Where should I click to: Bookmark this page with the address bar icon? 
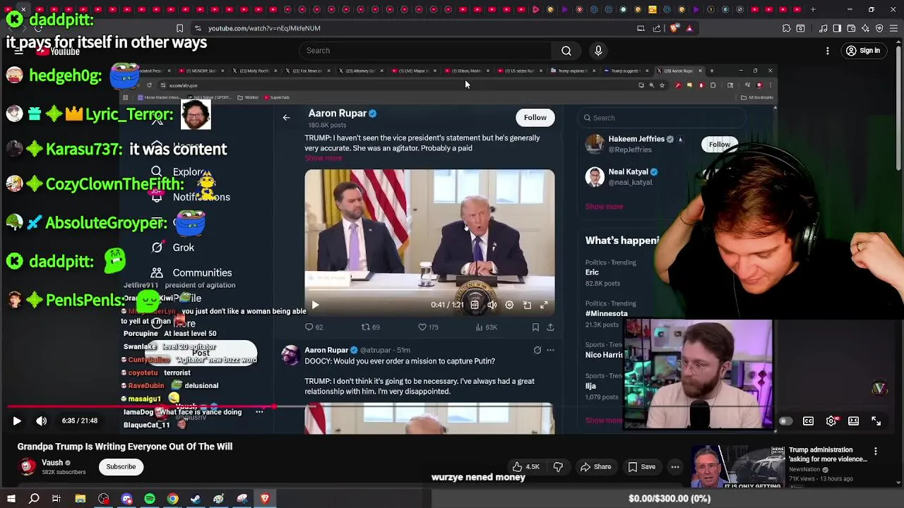point(179,28)
